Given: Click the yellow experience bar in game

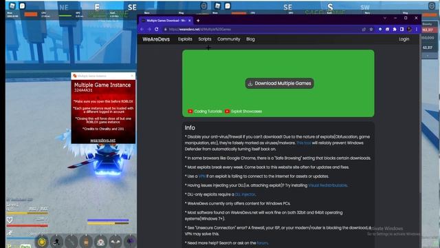Looking at the screenshot, I should (x=27, y=213).
